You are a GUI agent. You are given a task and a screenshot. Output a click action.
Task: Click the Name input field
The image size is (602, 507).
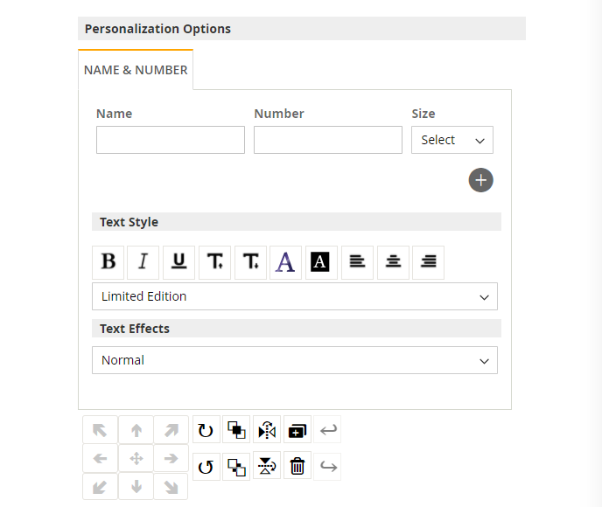(x=171, y=140)
